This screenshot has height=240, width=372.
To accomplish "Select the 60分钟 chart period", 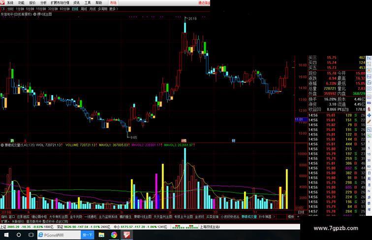I will (64, 9).
